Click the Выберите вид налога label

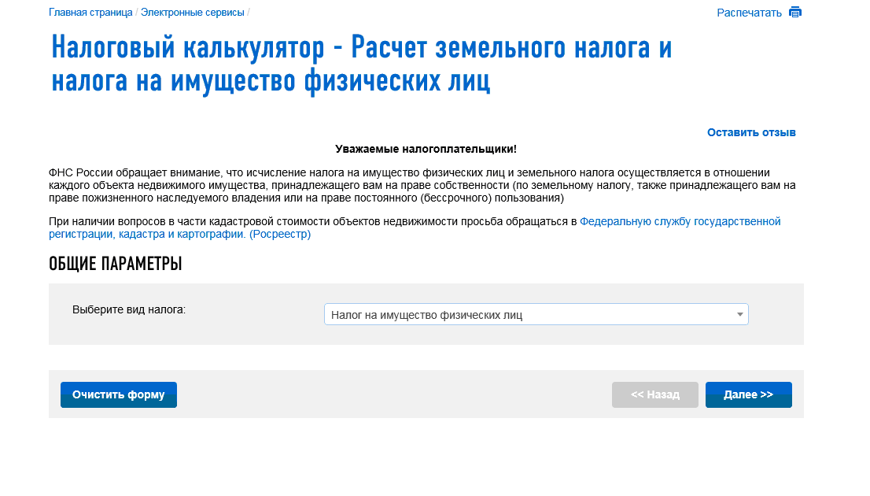coord(129,309)
